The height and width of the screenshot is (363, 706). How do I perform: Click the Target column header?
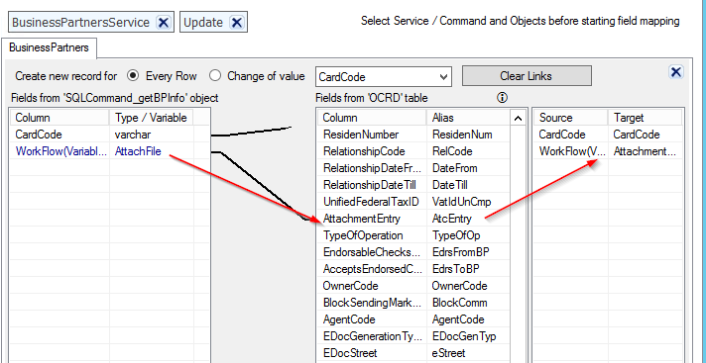[x=645, y=118]
